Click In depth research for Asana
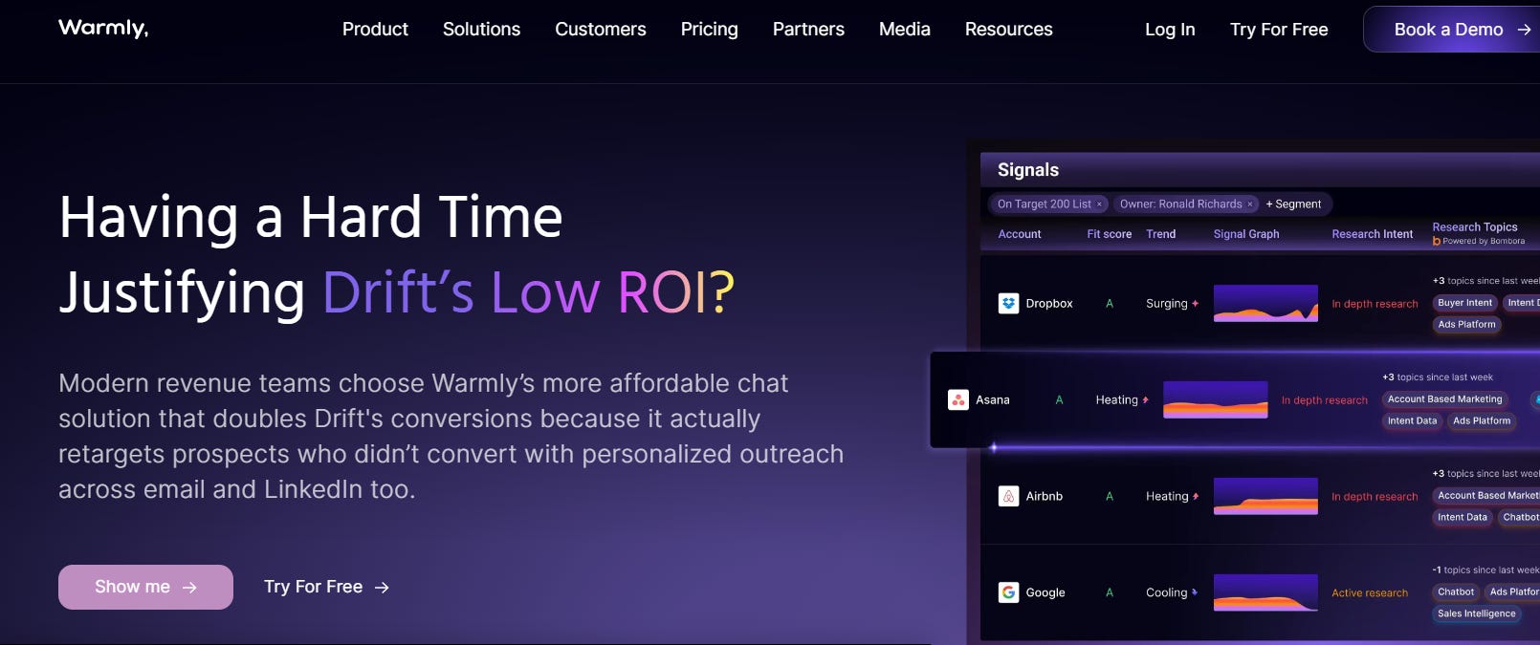 [1325, 400]
